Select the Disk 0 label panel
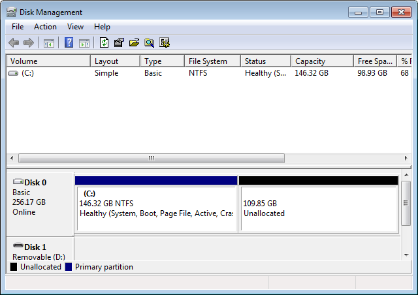This screenshot has height=295, width=418. coord(40,204)
